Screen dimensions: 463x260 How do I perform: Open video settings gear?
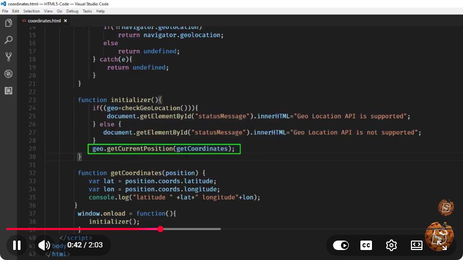click(391, 245)
